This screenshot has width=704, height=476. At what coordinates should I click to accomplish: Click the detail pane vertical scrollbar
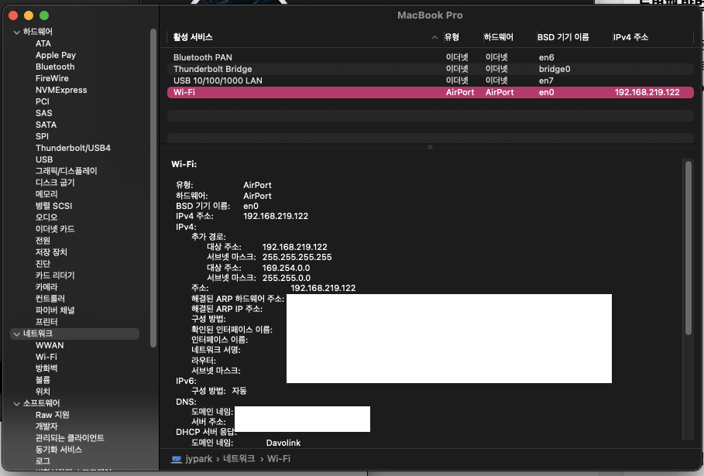point(689,248)
